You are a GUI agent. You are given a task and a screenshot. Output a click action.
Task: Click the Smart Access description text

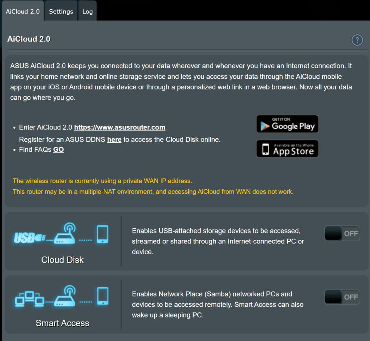coord(218,305)
